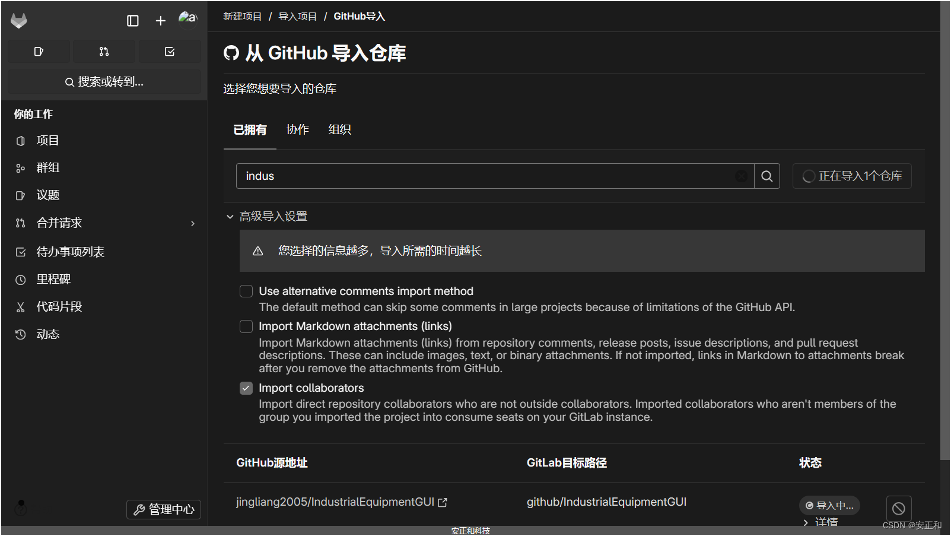Click the 议题 sidebar icon
The height and width of the screenshot is (536, 951).
21,196
